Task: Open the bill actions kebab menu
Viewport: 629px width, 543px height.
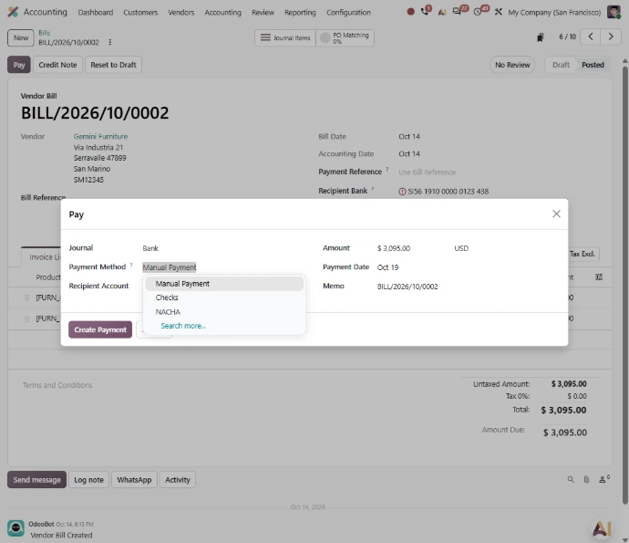Action: coord(110,42)
